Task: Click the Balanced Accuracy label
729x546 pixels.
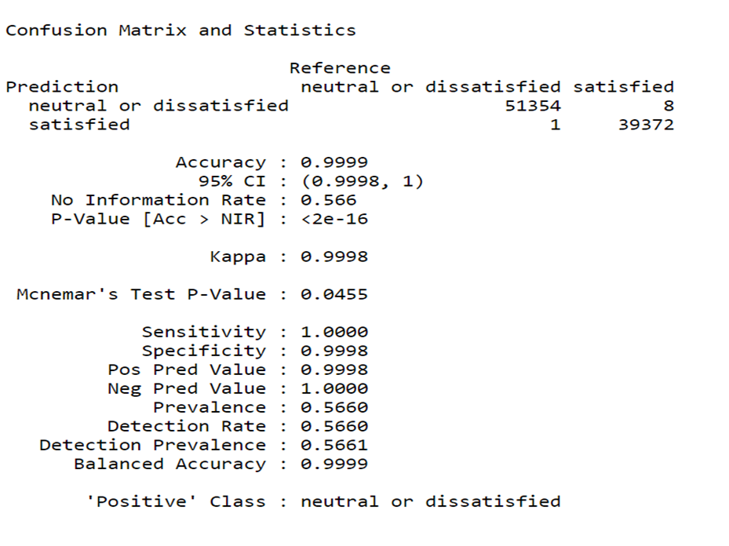Action: pos(169,464)
